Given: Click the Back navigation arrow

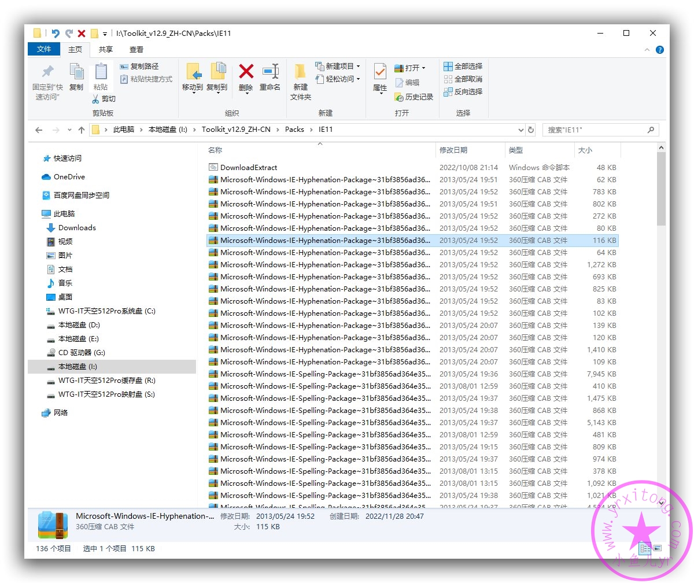Looking at the screenshot, I should tap(39, 130).
